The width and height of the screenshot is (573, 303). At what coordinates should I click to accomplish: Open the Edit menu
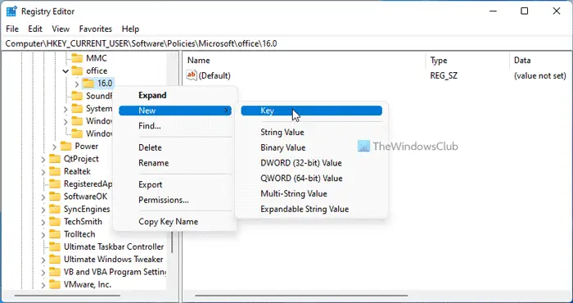pos(35,29)
